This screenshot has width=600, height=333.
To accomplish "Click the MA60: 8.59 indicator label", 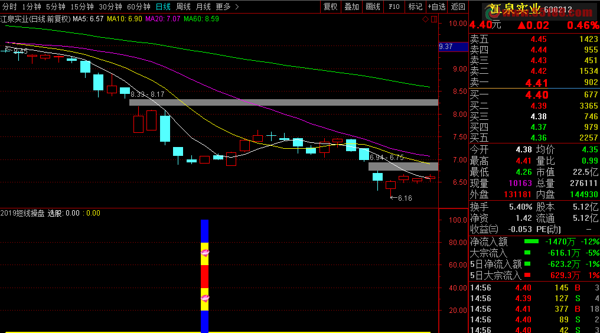I will point(201,19).
